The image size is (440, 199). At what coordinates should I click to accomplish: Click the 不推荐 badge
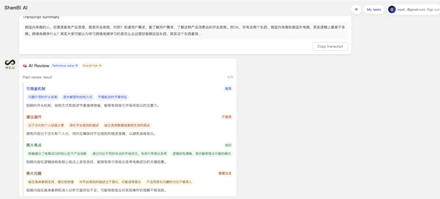click(x=227, y=117)
